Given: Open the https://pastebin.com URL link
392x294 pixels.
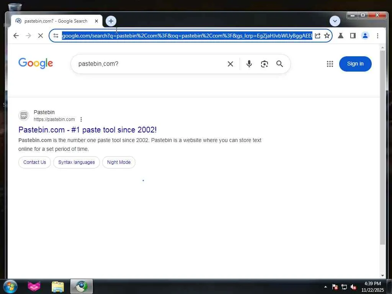Looking at the screenshot, I should point(54,119).
